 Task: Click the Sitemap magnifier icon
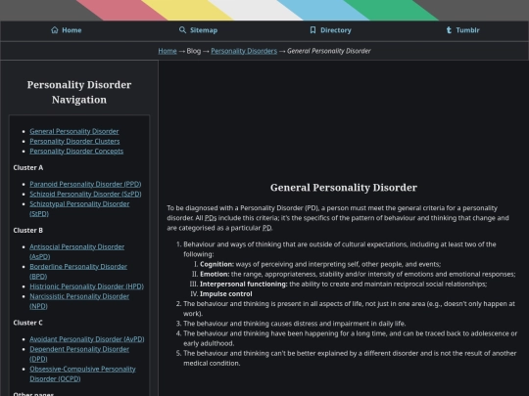click(182, 30)
